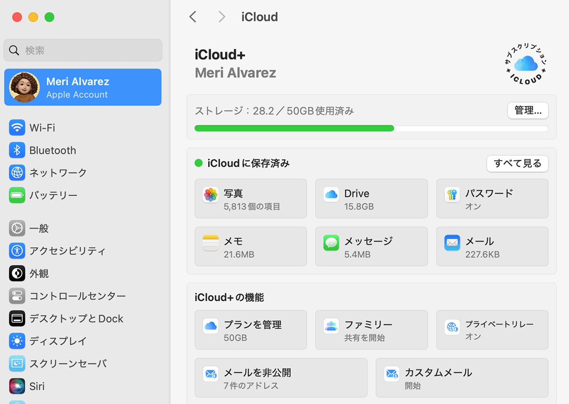This screenshot has height=404, width=569.
Task: Click the iCloudに保存済み heading
Action: click(x=248, y=163)
